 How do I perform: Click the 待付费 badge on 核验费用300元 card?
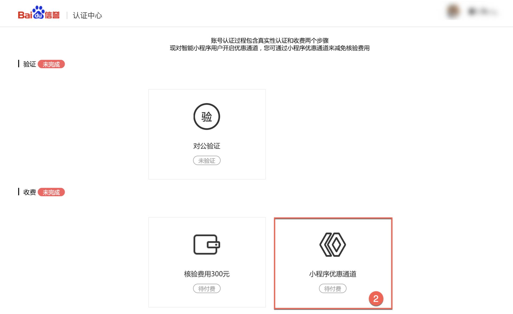coord(207,288)
